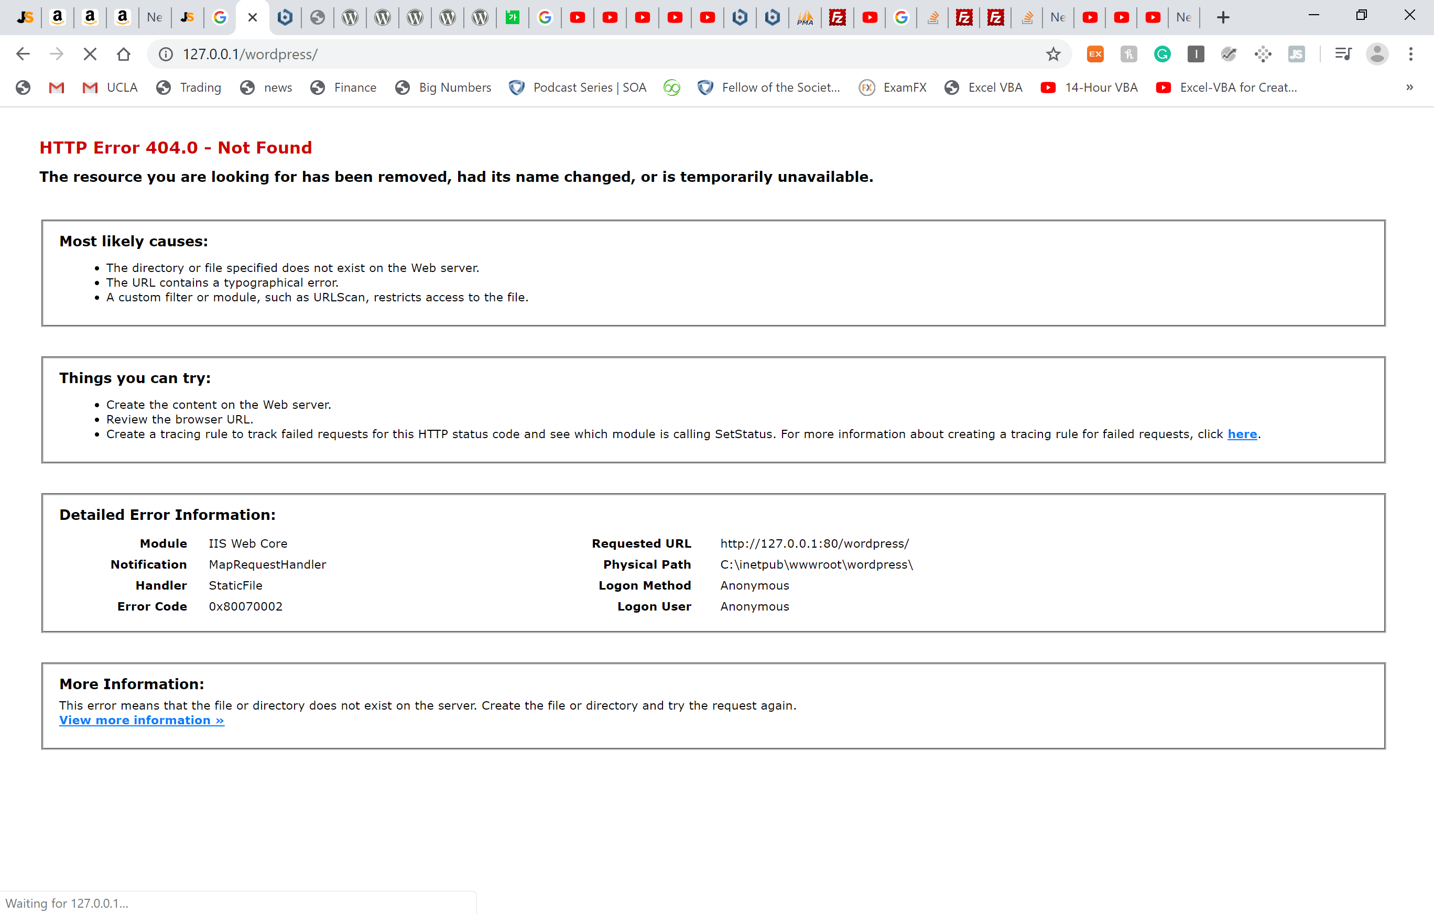The image size is (1434, 914).
Task: Switch to the first WordPress tab
Action: click(350, 17)
